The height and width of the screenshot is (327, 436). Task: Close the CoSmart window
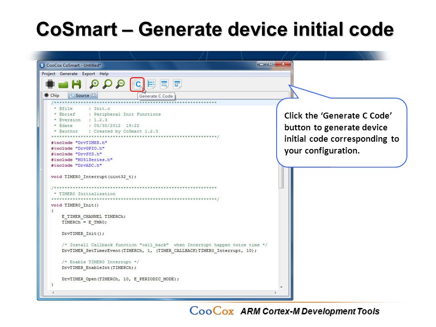point(283,64)
